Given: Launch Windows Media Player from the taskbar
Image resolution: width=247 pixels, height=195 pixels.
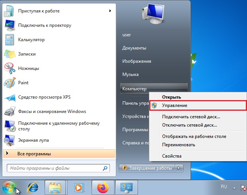Looking at the screenshot, I should (79, 187).
